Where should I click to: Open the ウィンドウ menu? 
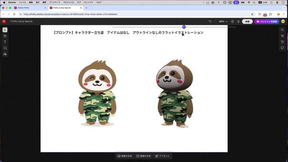click(x=88, y=2)
